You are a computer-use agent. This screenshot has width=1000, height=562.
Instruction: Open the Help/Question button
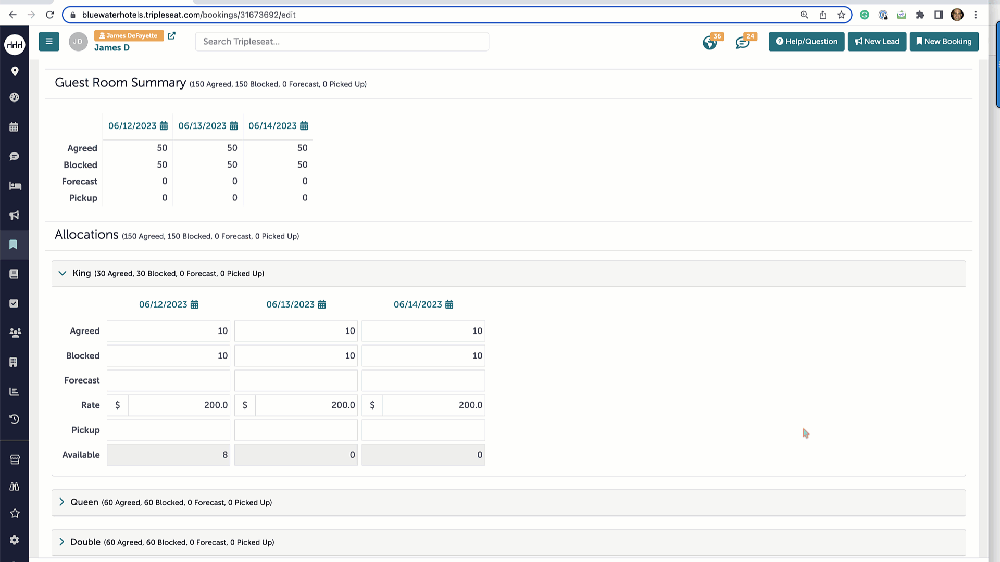pyautogui.click(x=806, y=42)
